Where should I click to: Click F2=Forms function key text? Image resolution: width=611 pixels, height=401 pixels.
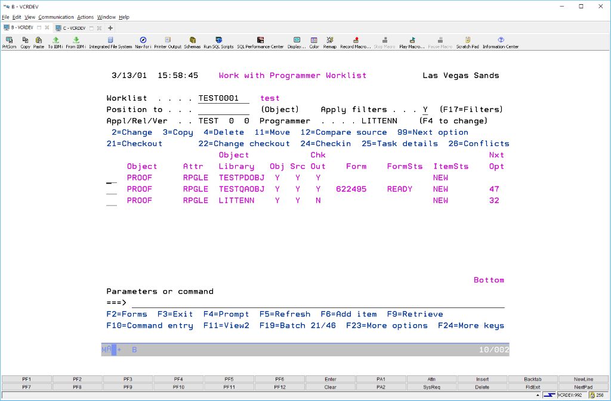coord(126,314)
